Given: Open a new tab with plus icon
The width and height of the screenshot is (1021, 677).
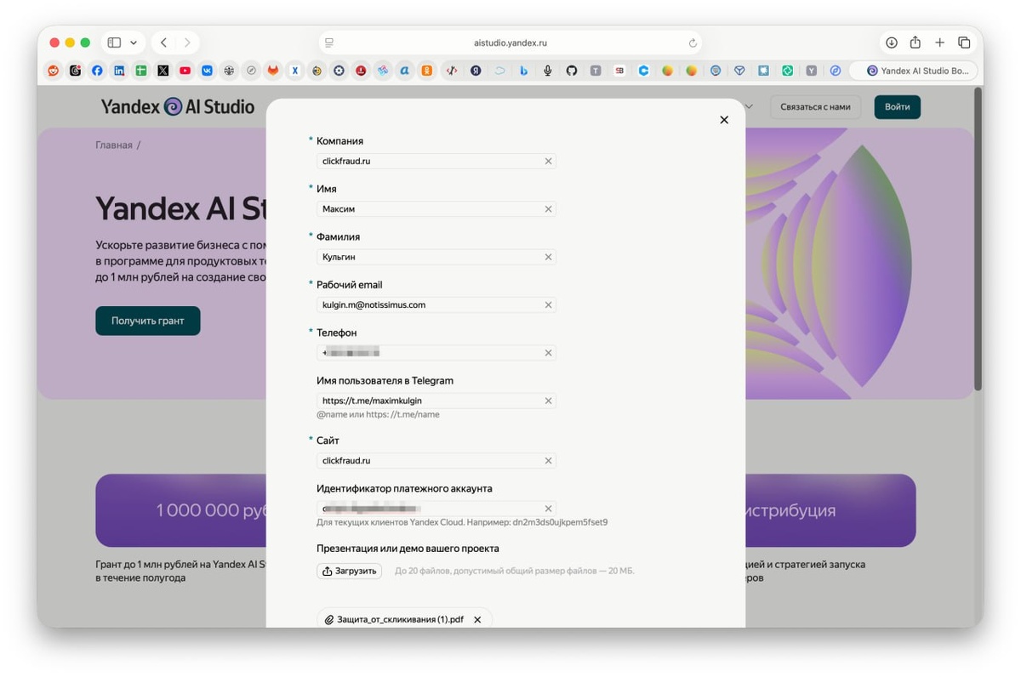Looking at the screenshot, I should coord(939,43).
